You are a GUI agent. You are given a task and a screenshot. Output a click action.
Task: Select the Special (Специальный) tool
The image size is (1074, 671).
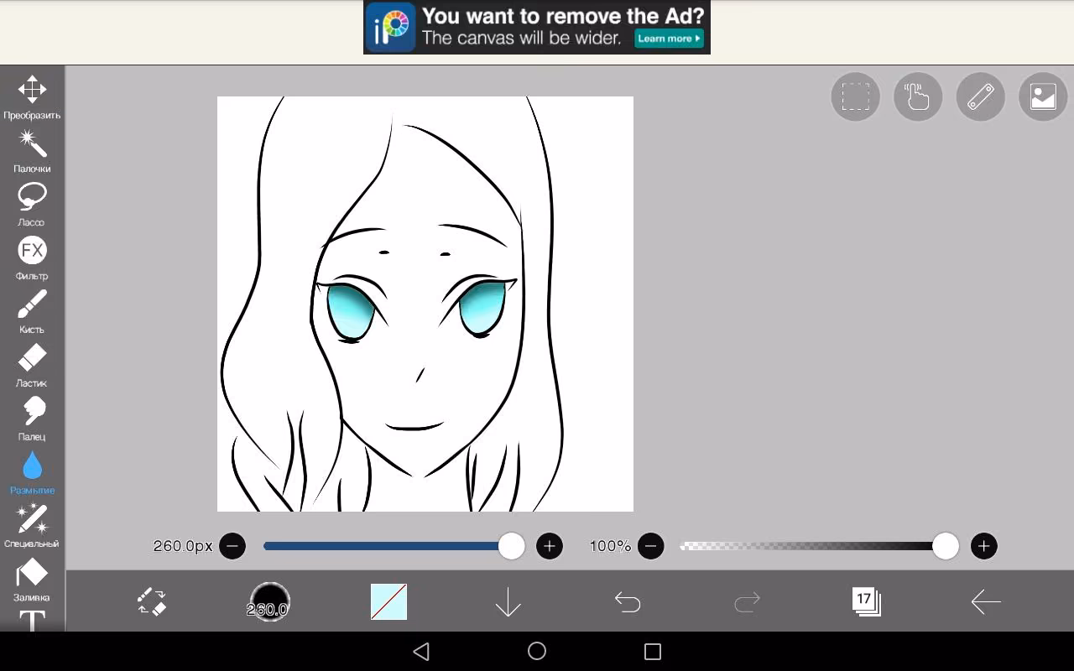point(32,526)
